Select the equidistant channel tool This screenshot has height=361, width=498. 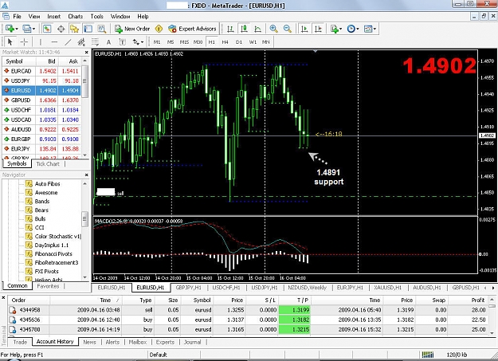point(81,42)
